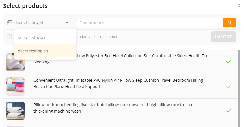Click the orange search magnifier icon
Screen dimensions: 244x127
tap(230, 23)
